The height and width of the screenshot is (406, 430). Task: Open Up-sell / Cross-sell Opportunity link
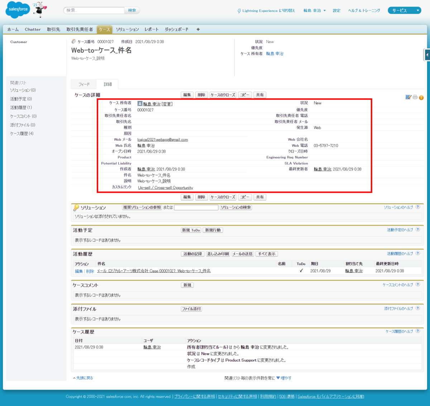coord(165,188)
